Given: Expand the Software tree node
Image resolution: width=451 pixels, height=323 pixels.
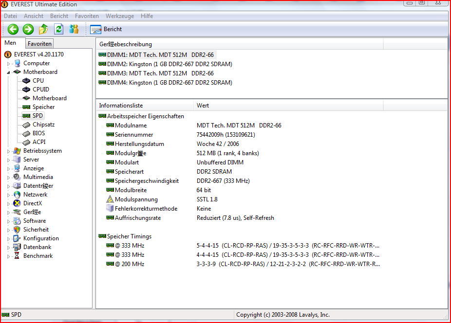Looking at the screenshot, I should click(8, 221).
